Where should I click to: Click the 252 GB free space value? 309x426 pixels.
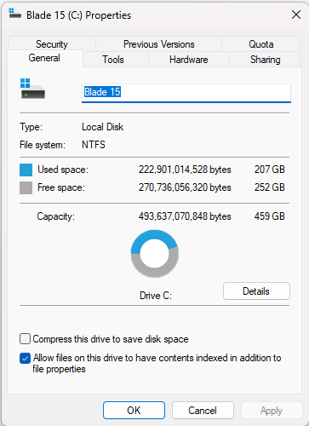(270, 187)
